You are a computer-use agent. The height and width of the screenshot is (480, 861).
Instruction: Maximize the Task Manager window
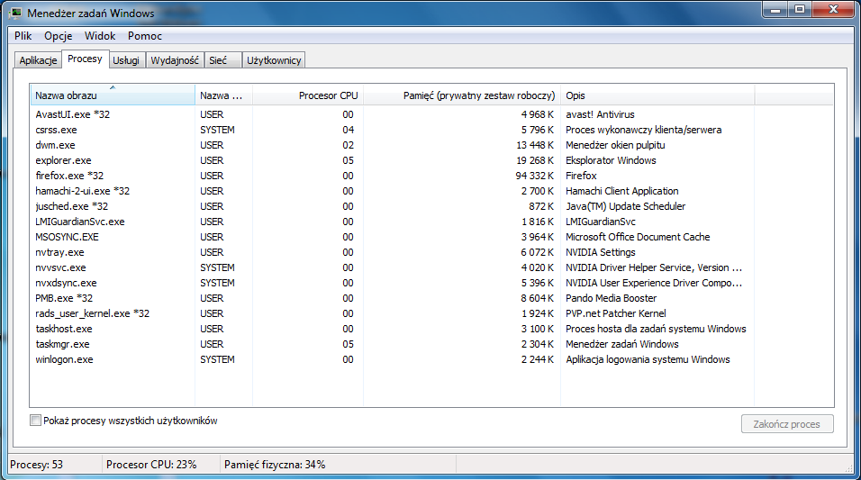(800, 9)
